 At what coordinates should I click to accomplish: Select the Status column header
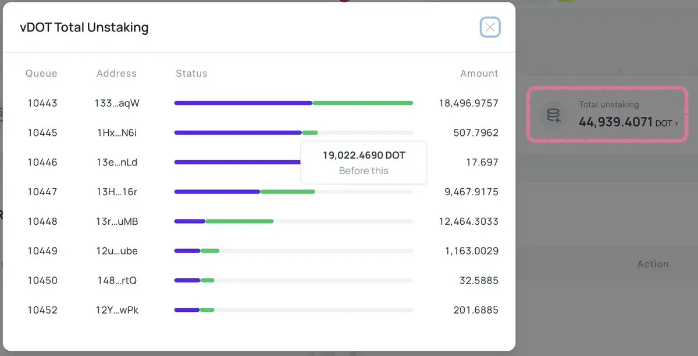[191, 73]
